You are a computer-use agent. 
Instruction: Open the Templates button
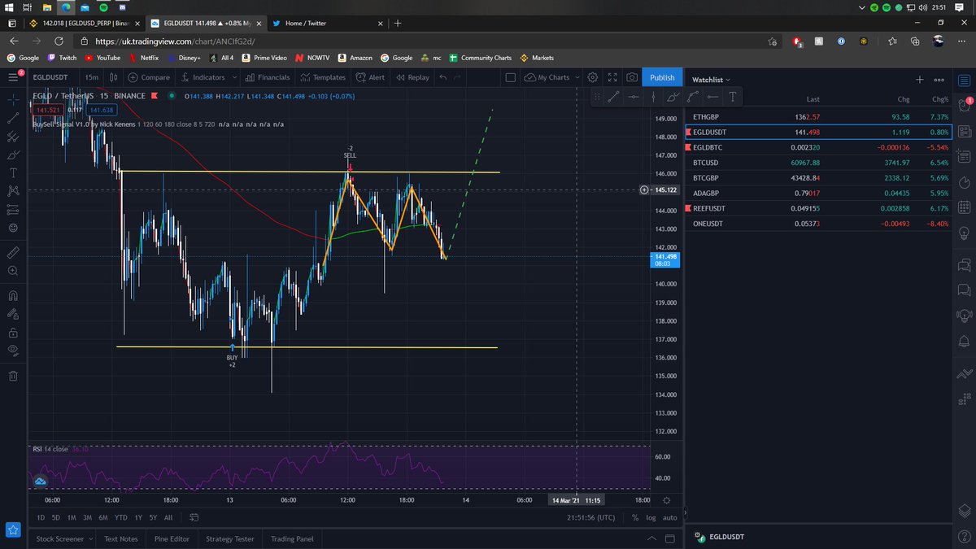click(x=323, y=77)
